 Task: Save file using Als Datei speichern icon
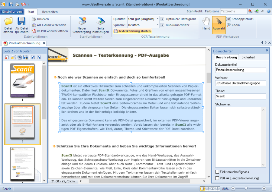[21, 25]
